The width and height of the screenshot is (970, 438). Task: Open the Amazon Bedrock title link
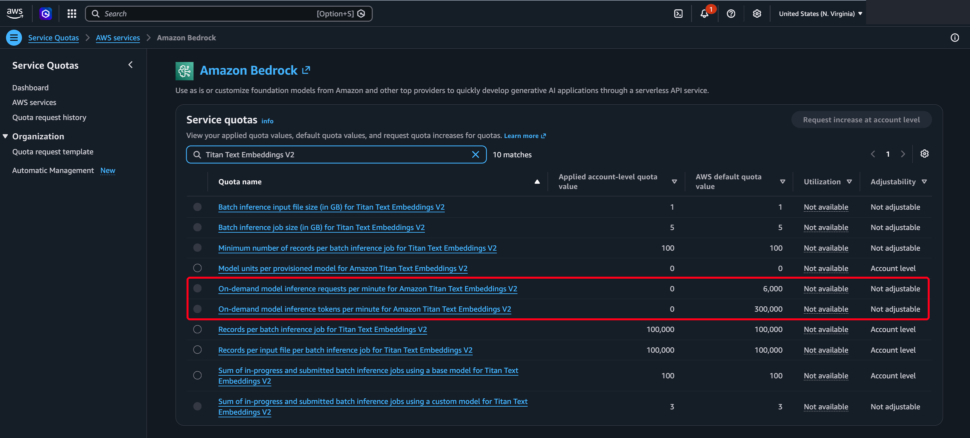click(x=248, y=70)
